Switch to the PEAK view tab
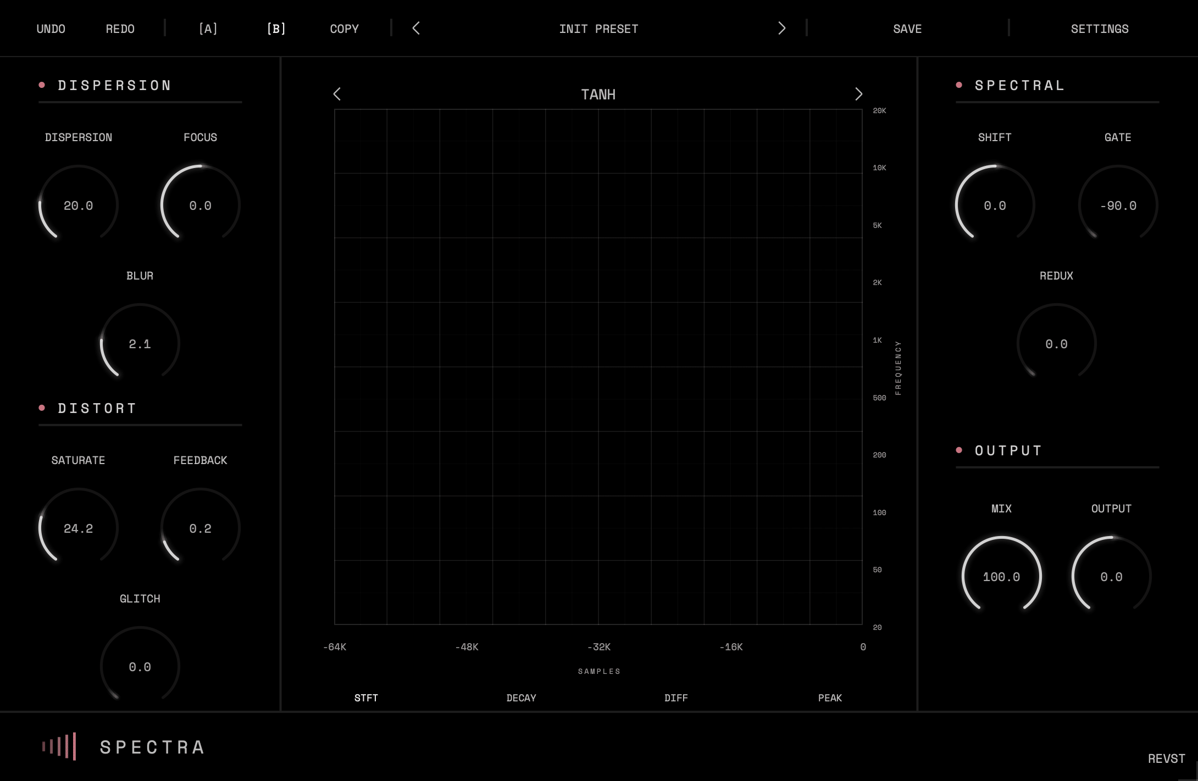 [830, 698]
